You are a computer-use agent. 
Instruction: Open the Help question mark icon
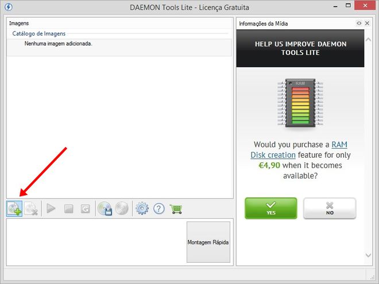(159, 208)
